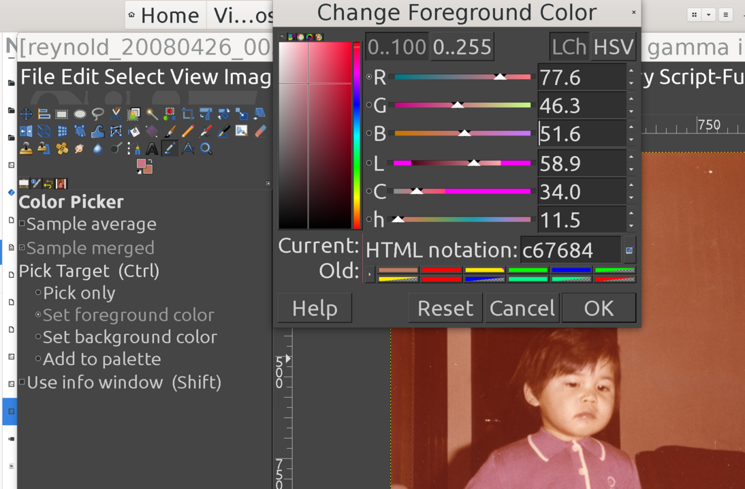Image resolution: width=745 pixels, height=489 pixels.
Task: Switch to 0..255 value range
Action: pos(462,46)
